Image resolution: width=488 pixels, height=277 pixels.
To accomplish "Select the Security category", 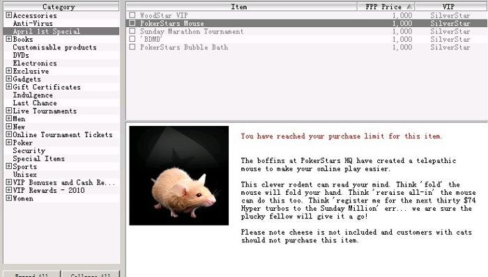I will [x=29, y=150].
